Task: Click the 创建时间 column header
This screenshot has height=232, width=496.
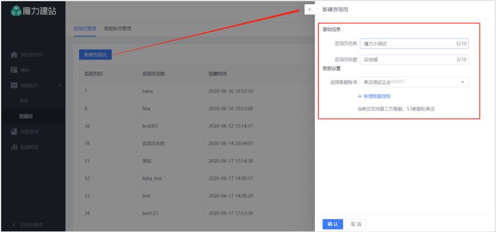Action: (218, 74)
